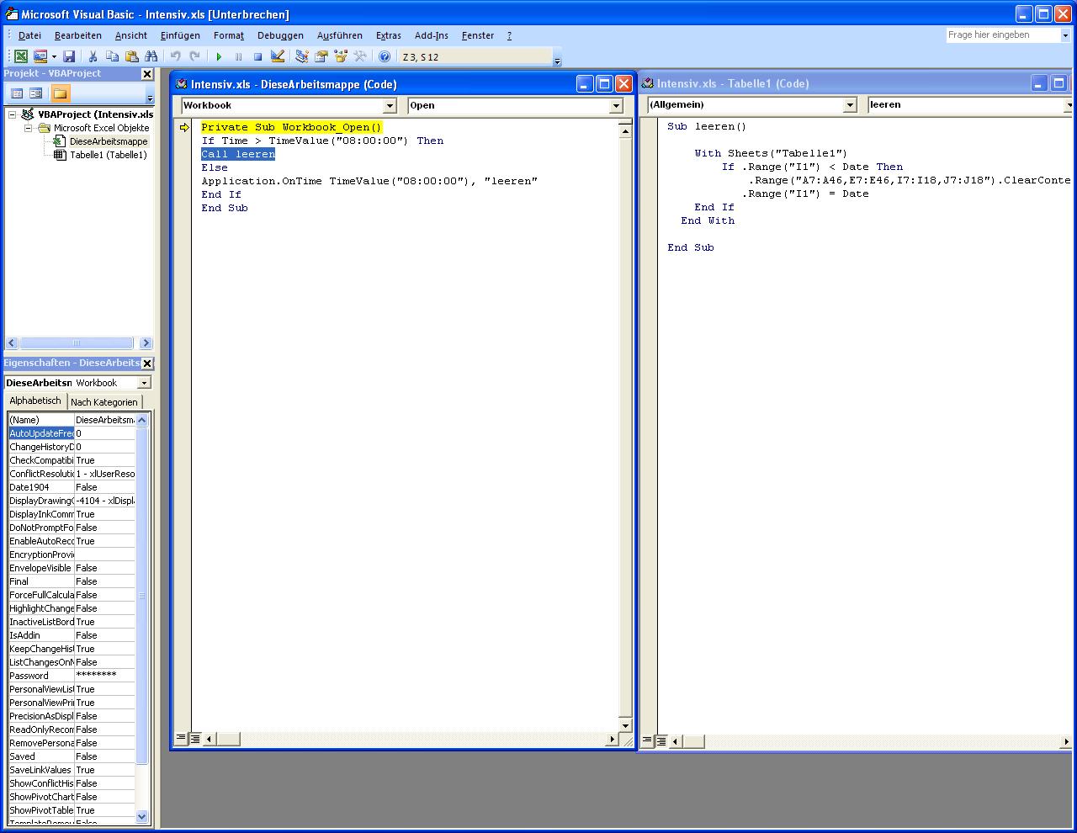
Task: Click the Cut scissors icon
Action: (x=93, y=56)
